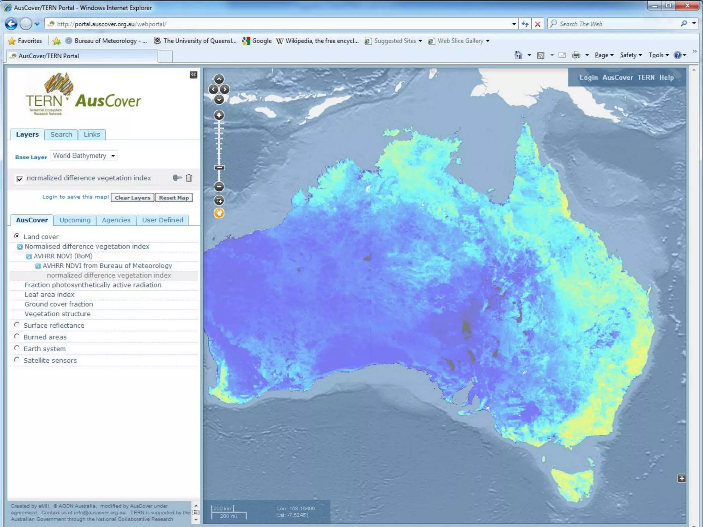The width and height of the screenshot is (703, 527).
Task: Select the zoom box tool icon
Action: (x=219, y=200)
